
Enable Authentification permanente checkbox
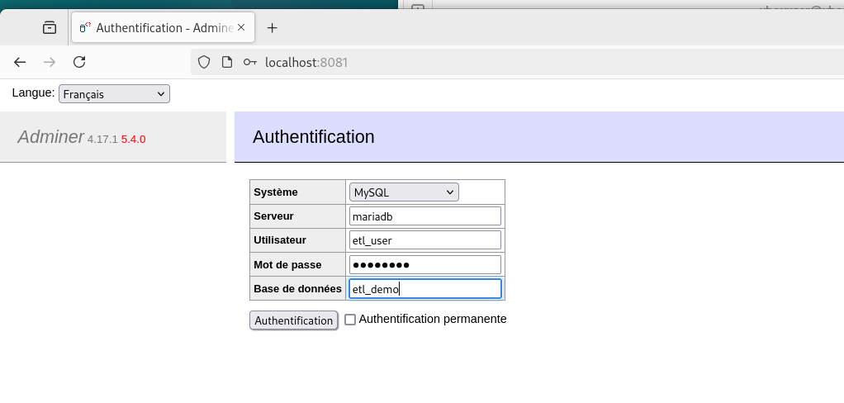[x=350, y=320]
